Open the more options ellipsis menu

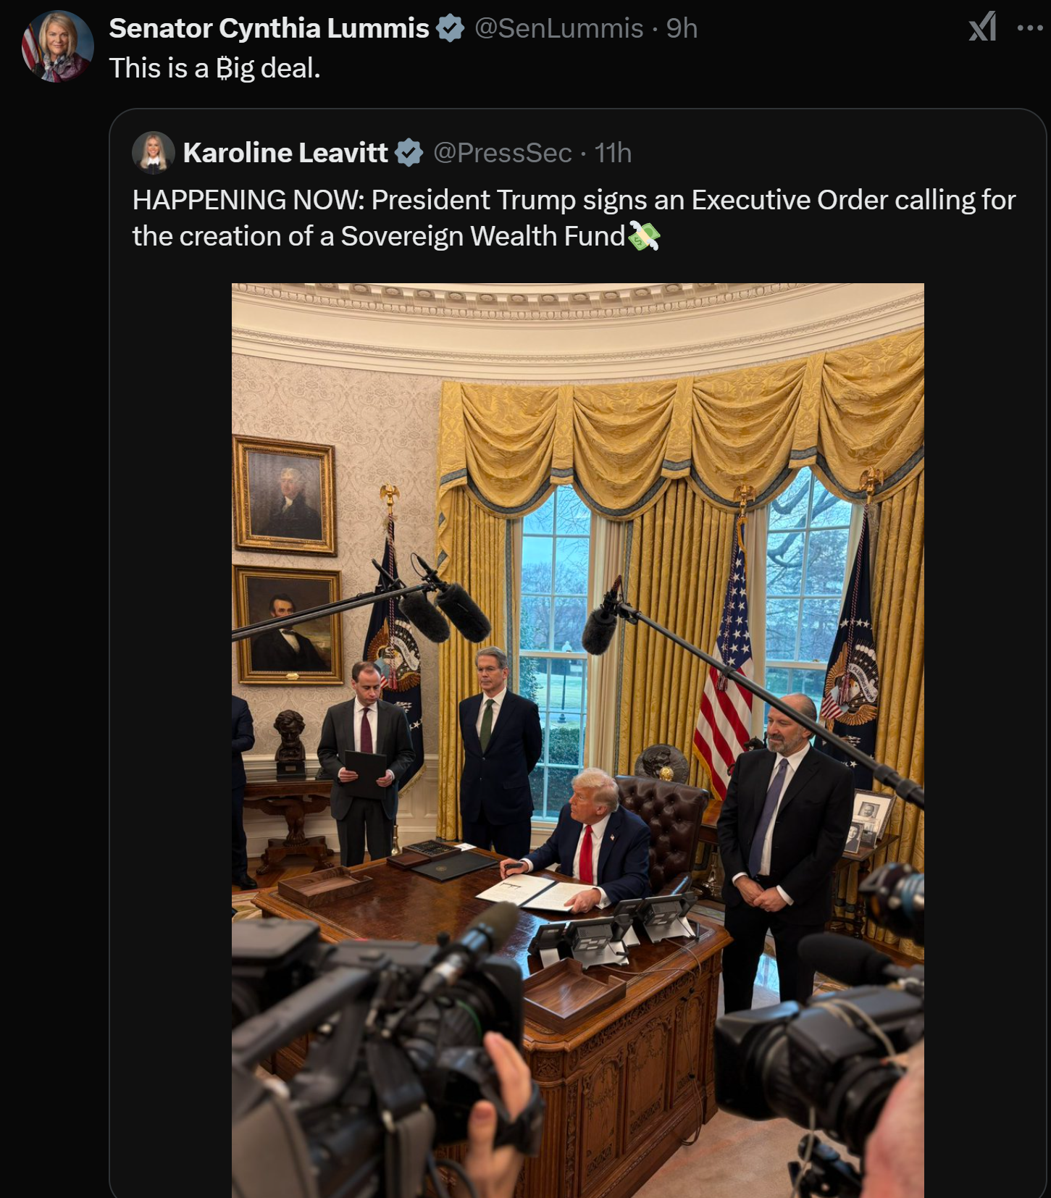click(1030, 28)
